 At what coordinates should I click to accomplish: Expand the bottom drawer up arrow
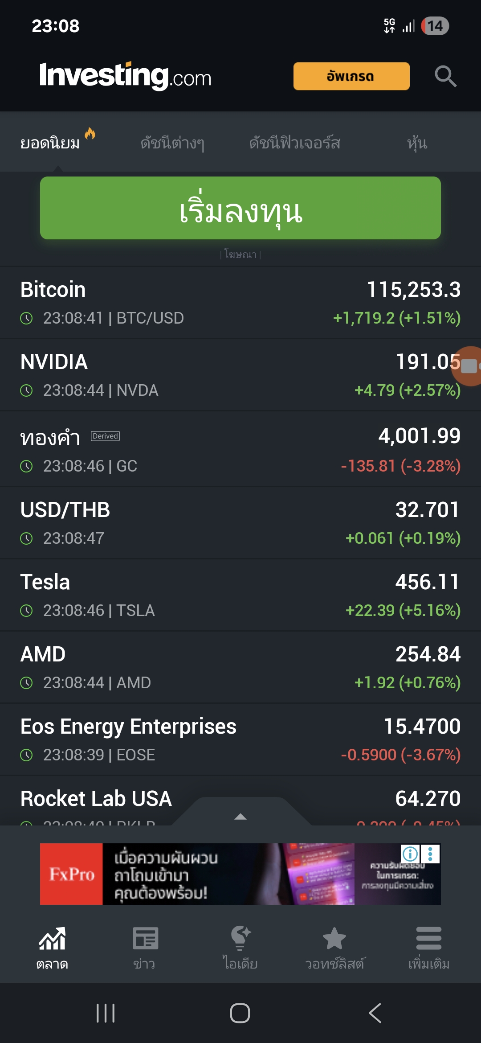(x=240, y=817)
